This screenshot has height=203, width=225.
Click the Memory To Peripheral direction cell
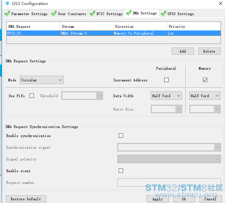[140, 33]
